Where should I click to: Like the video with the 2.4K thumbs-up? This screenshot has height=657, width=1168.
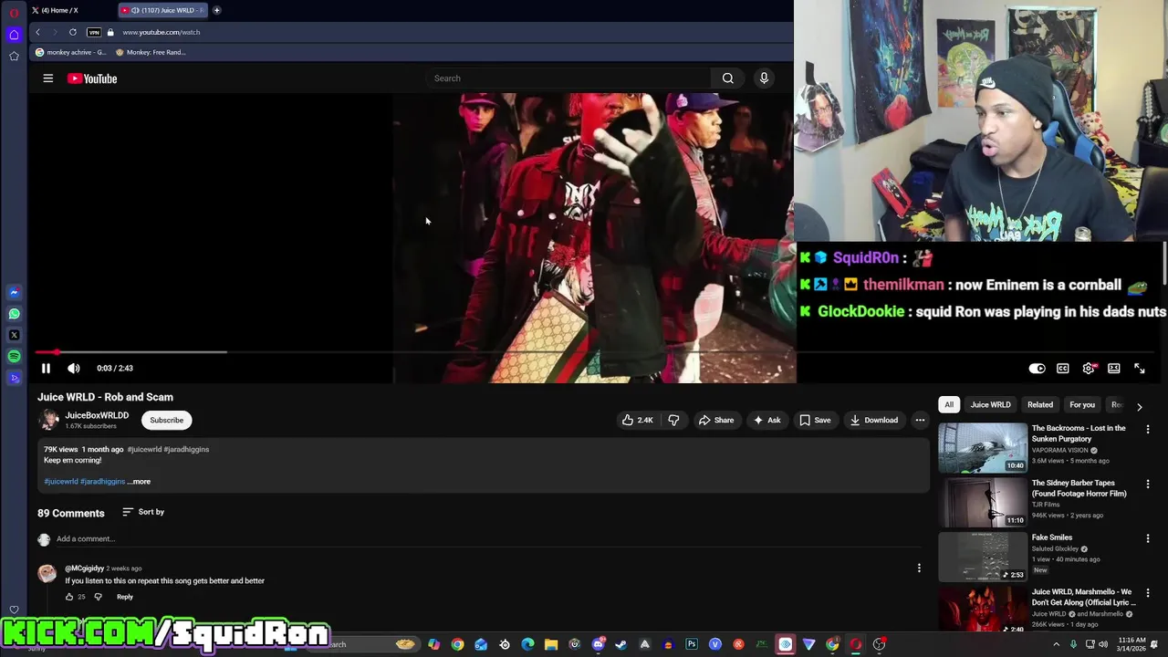[x=638, y=420]
